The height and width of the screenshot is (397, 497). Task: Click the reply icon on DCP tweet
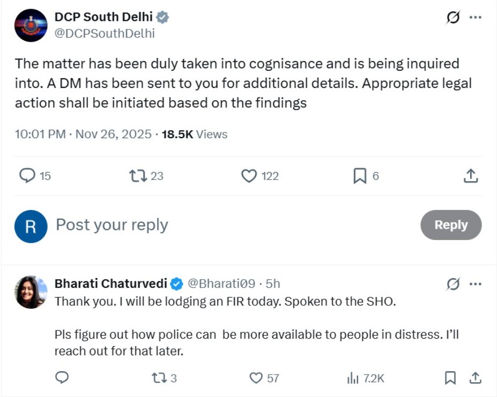(27, 176)
